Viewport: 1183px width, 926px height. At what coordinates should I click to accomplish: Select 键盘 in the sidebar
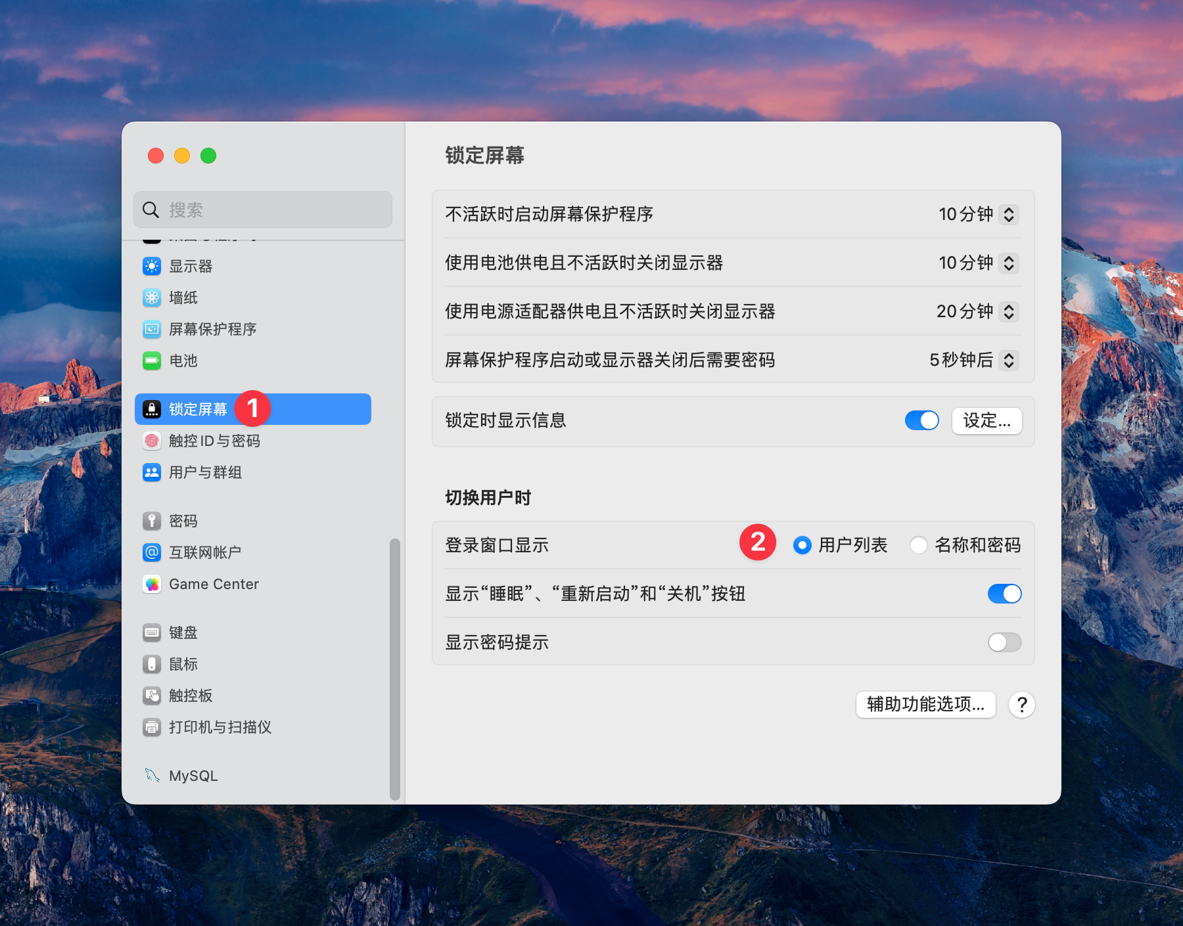pos(253,632)
